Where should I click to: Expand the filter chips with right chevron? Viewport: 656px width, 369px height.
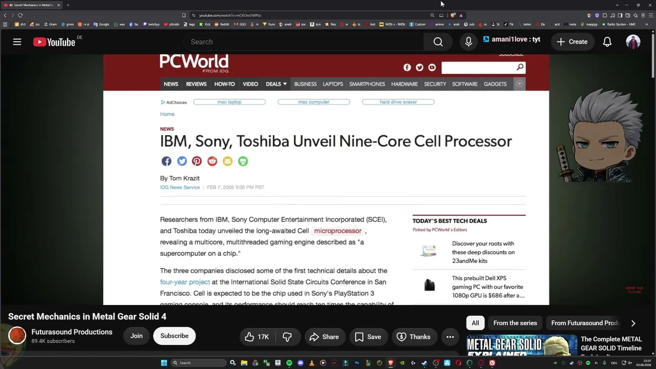(x=633, y=323)
